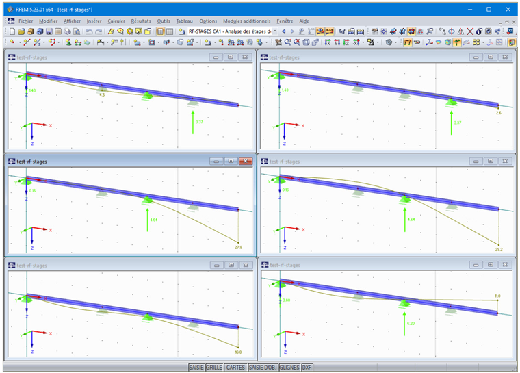520x373 pixels.
Task: Click SAISIE D'OB. in status bar
Action: [x=262, y=368]
